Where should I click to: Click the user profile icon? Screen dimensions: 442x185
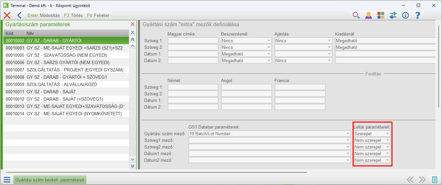(368, 15)
